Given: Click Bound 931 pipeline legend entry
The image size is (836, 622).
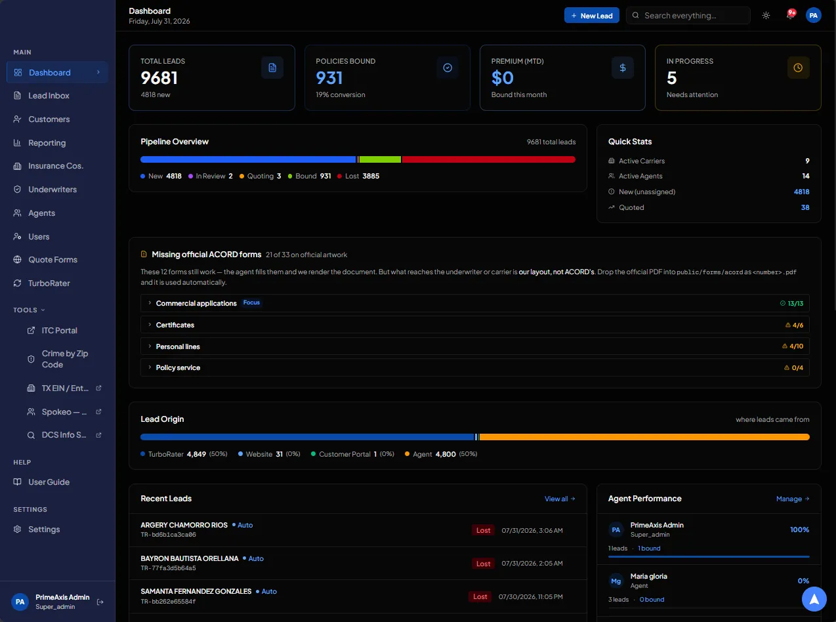Looking at the screenshot, I should [309, 176].
